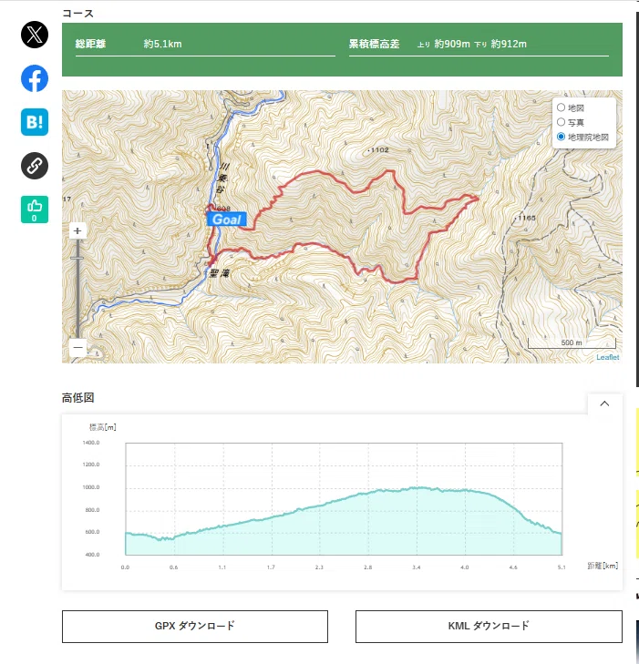Bookmark with the Hatena B! icon
Image resolution: width=639 pixels, height=664 pixels.
35,122
